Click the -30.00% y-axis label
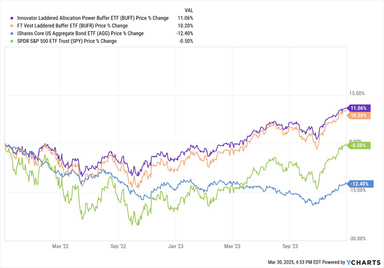 tap(358, 238)
